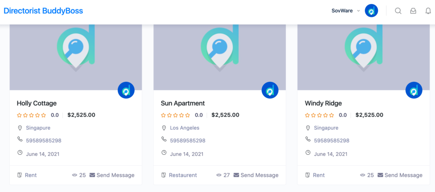Open the Sun Apartment listing title
435x192 pixels.
(183, 103)
